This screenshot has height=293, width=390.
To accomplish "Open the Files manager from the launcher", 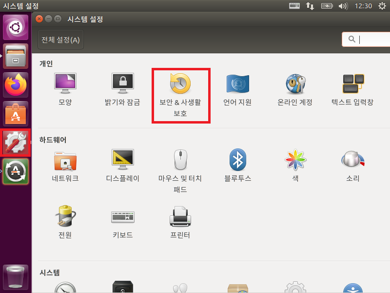I will point(16,56).
